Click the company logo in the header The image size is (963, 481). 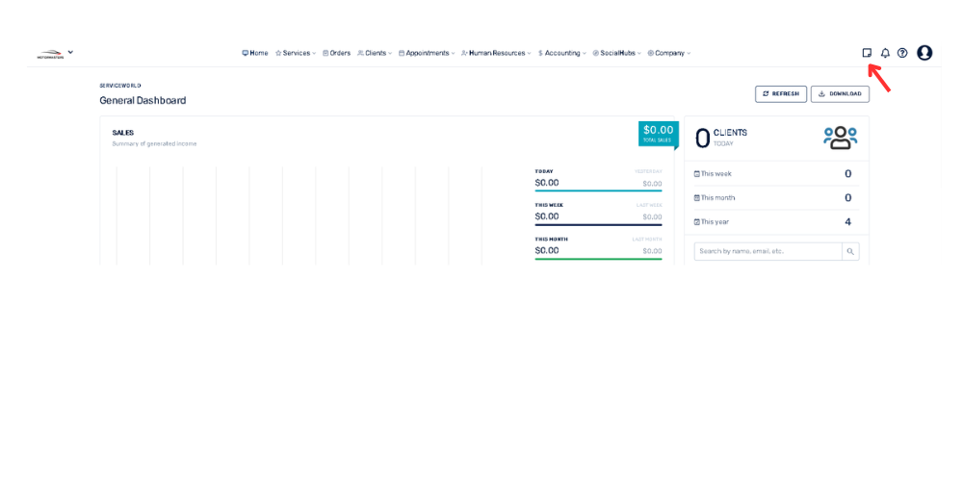pyautogui.click(x=48, y=54)
